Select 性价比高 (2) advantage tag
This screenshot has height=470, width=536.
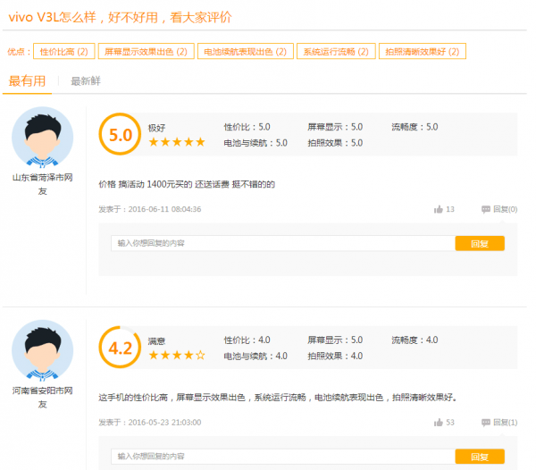tap(63, 52)
